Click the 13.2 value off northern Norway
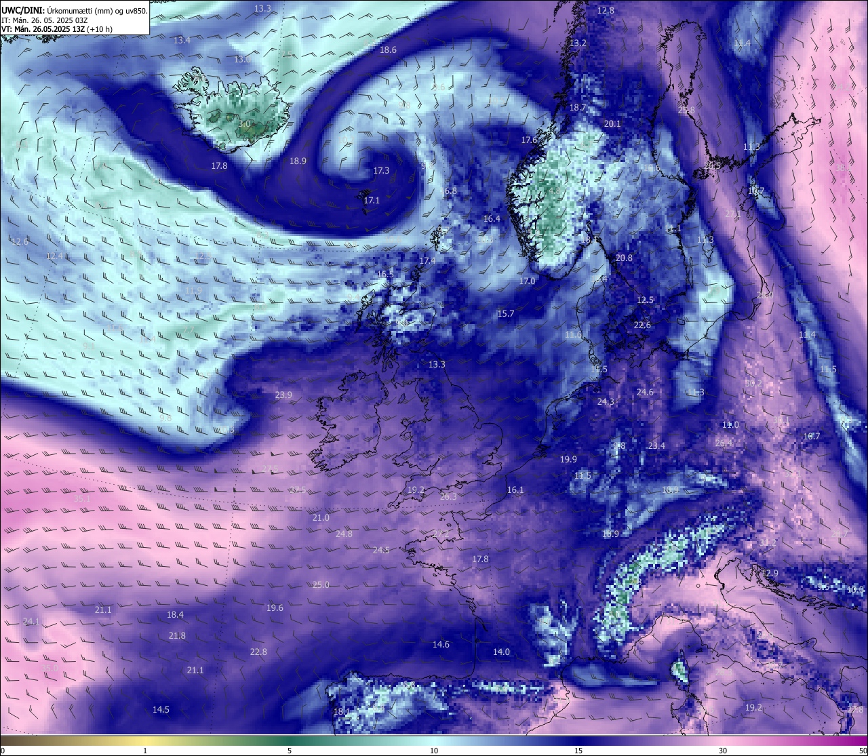The width and height of the screenshot is (868, 756). [x=578, y=43]
